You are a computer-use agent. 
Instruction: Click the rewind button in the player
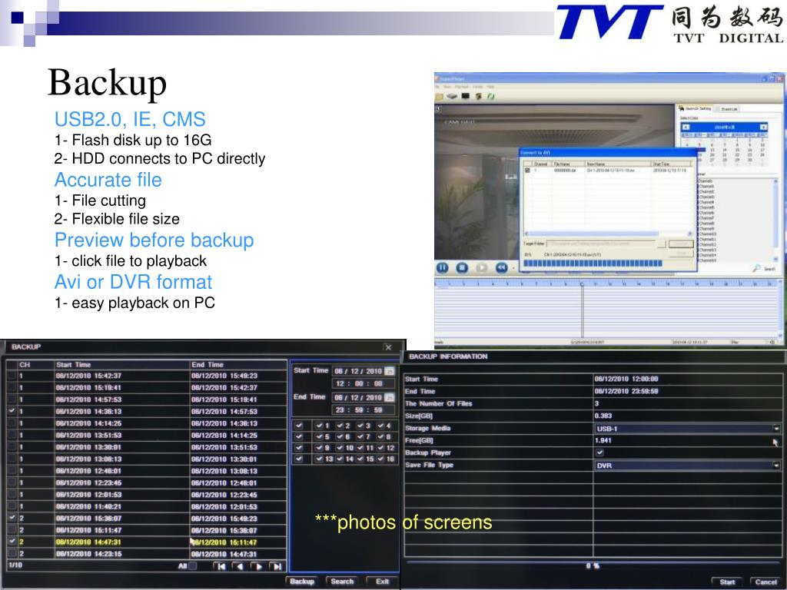click(501, 268)
